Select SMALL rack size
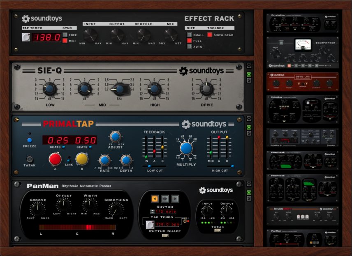 190,35
